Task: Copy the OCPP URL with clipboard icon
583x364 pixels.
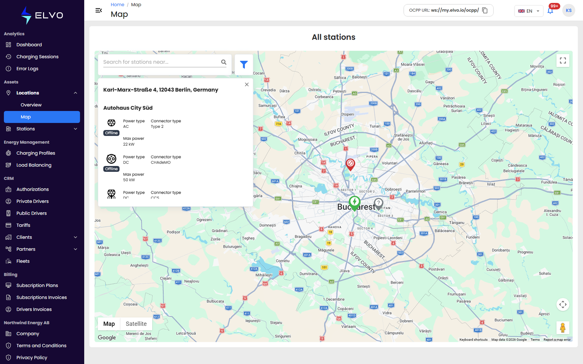Action: point(485,10)
